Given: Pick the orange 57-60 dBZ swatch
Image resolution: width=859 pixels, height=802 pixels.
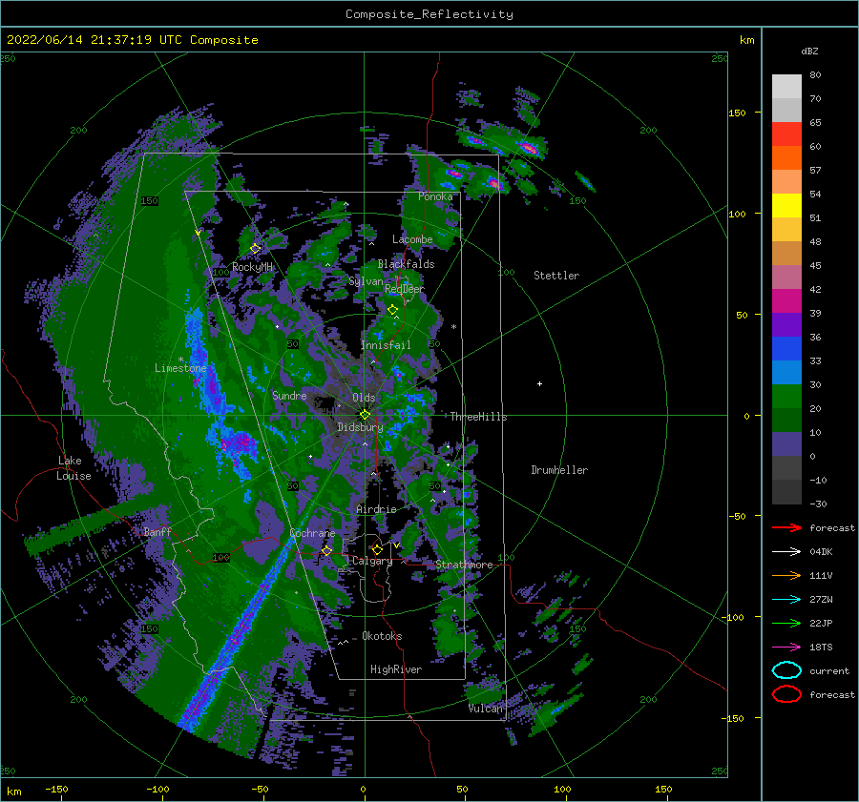Looking at the screenshot, I should (x=786, y=158).
